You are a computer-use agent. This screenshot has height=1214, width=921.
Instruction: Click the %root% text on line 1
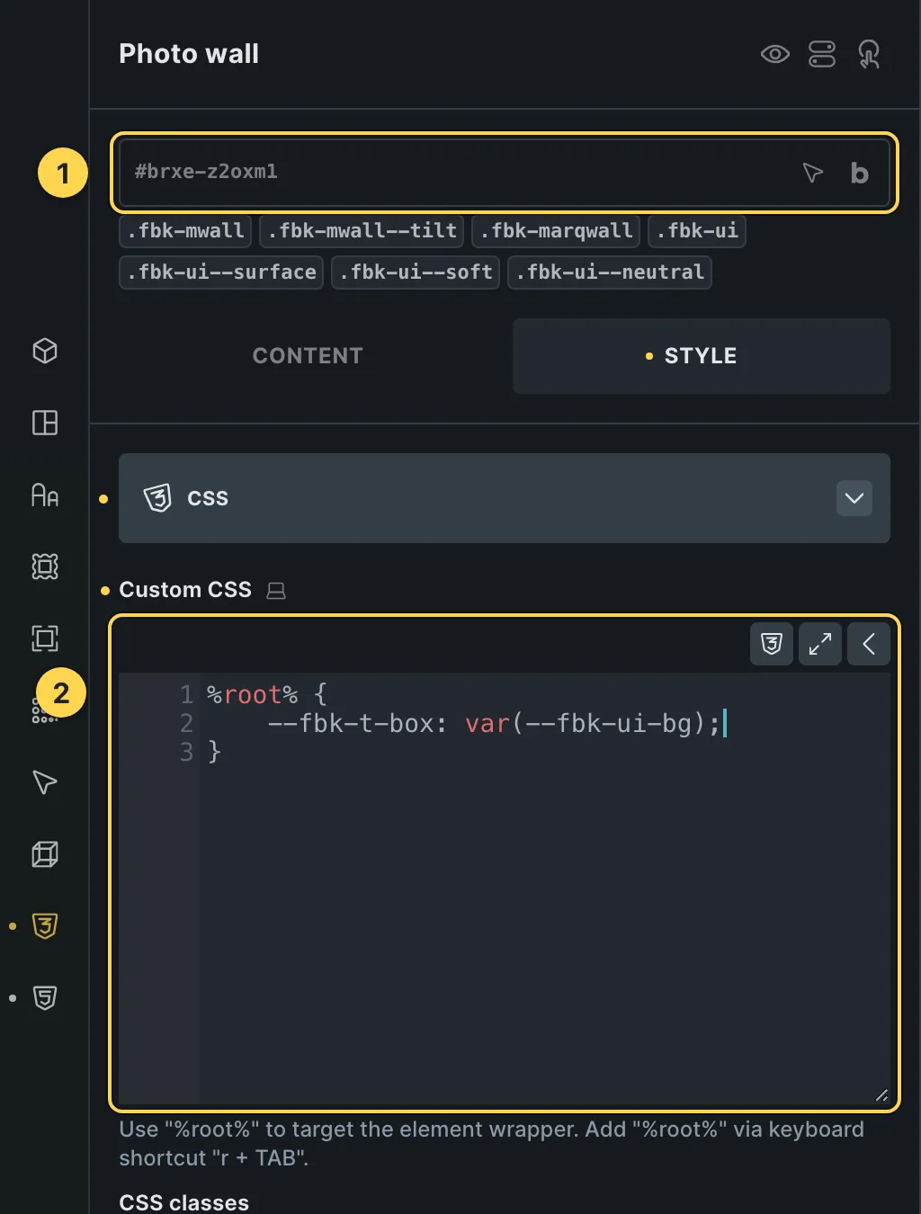point(252,694)
